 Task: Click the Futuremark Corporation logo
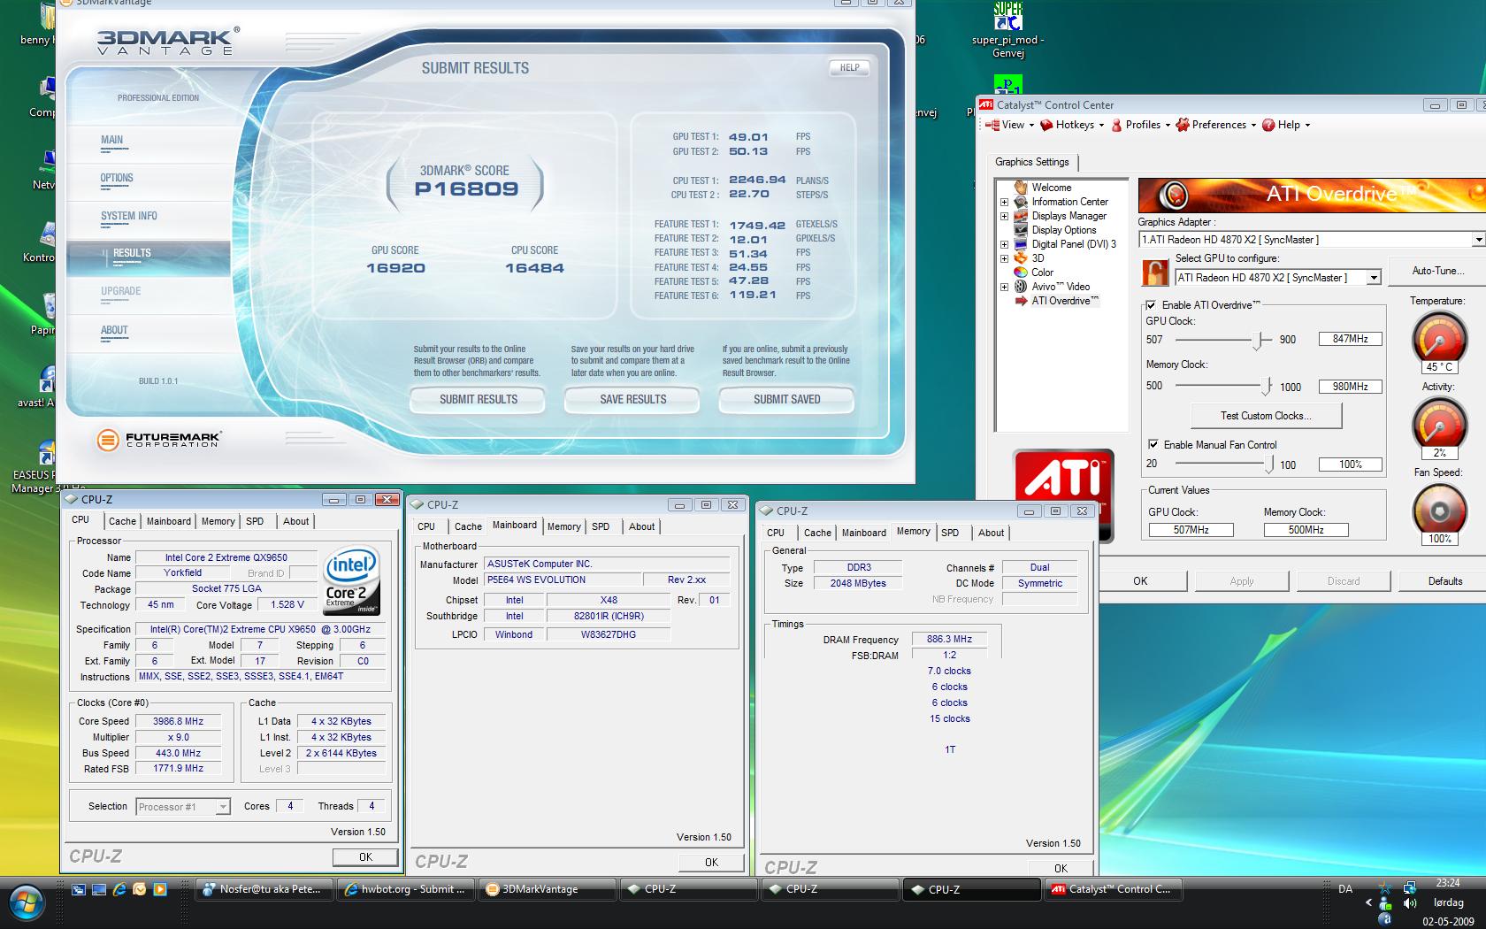click(159, 439)
